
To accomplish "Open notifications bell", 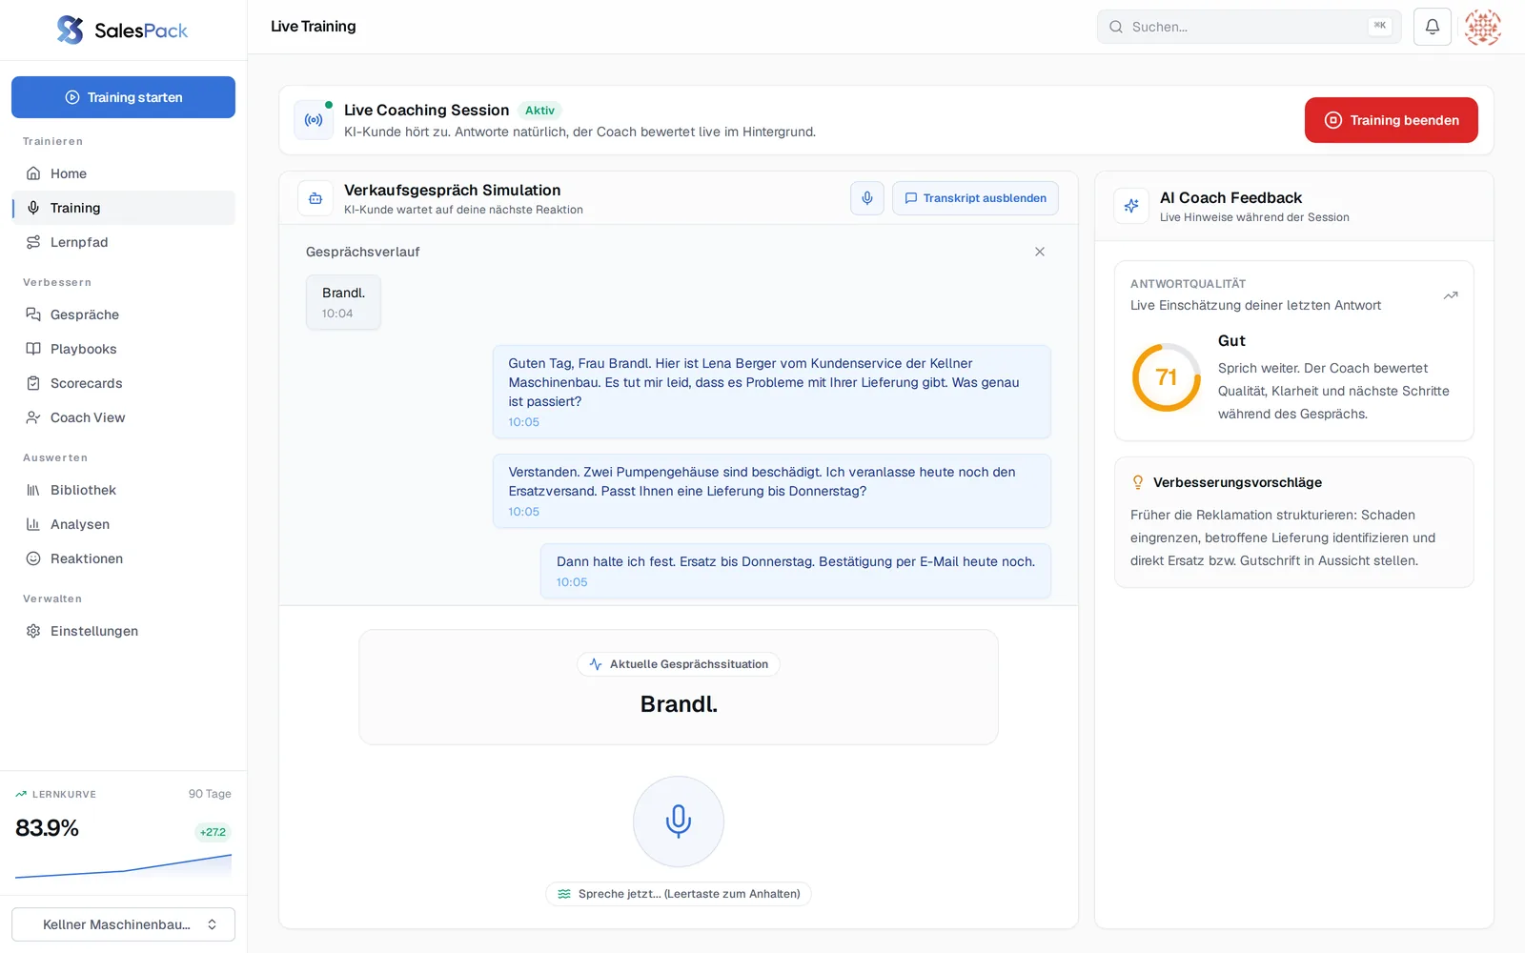I will coord(1433,27).
